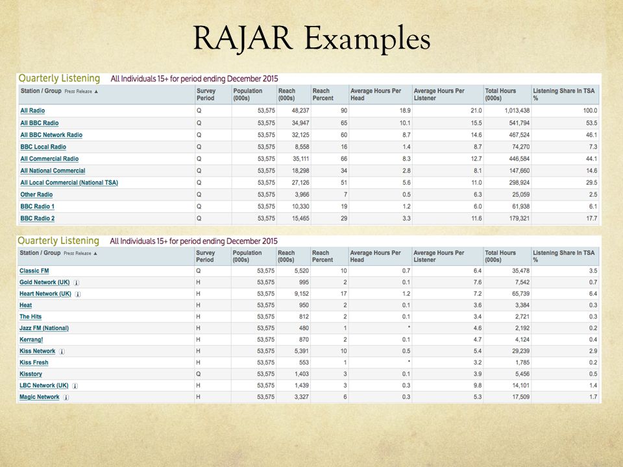The height and width of the screenshot is (467, 623).
Task: Open the Other Radio link
Action: [x=36, y=195]
